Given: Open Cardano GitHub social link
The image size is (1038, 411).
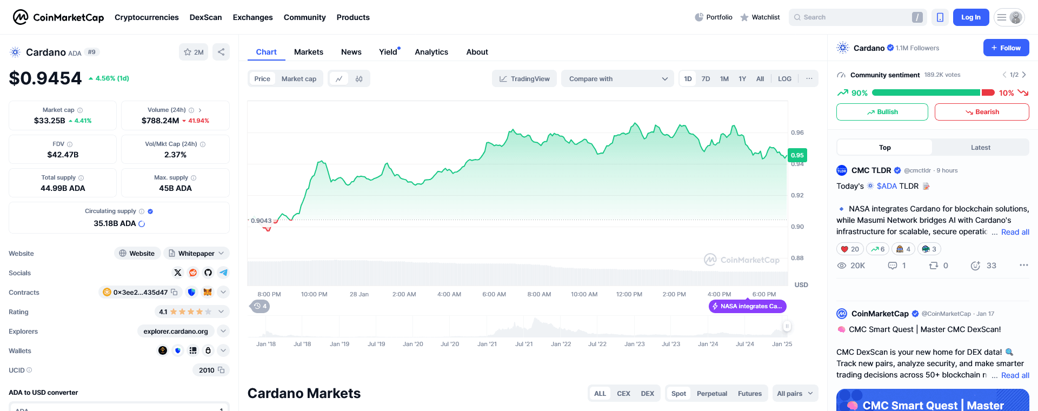Looking at the screenshot, I should tap(208, 273).
